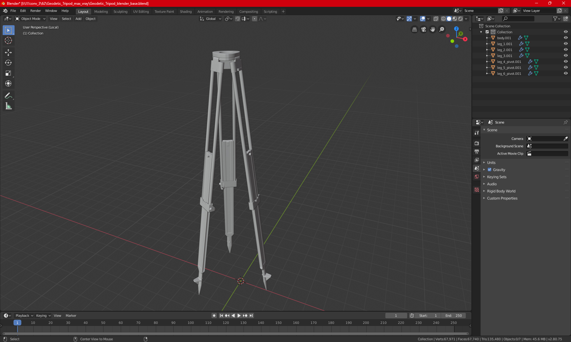This screenshot has height=342, width=571.
Task: Open the Texture properties tab
Action: (x=477, y=190)
